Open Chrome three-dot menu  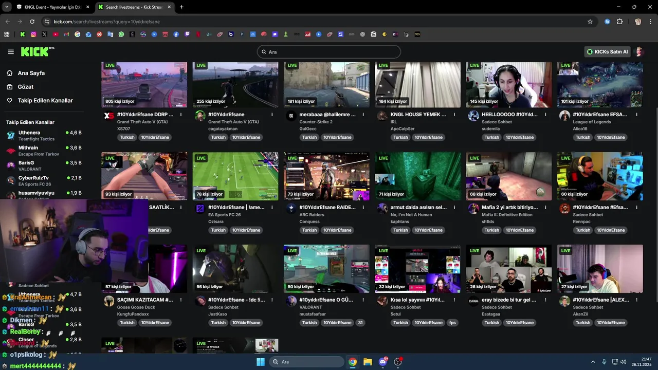point(651,22)
